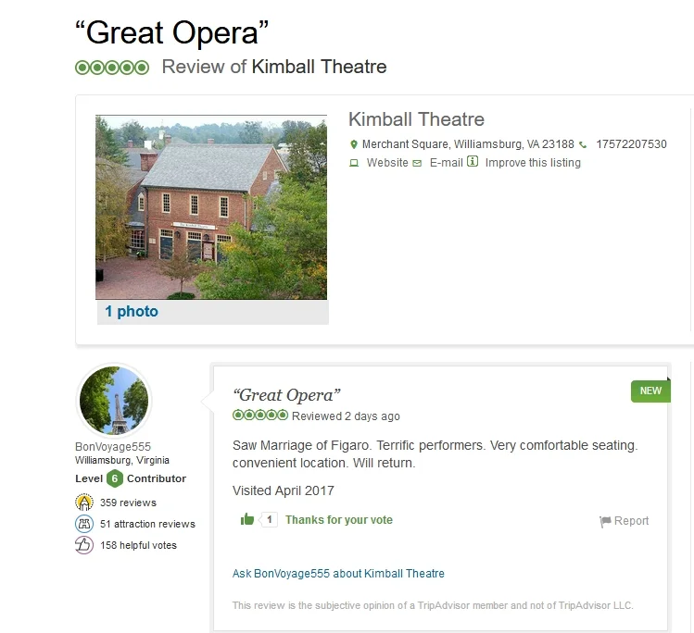Click the rating bubbles beside Reviewed 2 days ago

(x=260, y=416)
